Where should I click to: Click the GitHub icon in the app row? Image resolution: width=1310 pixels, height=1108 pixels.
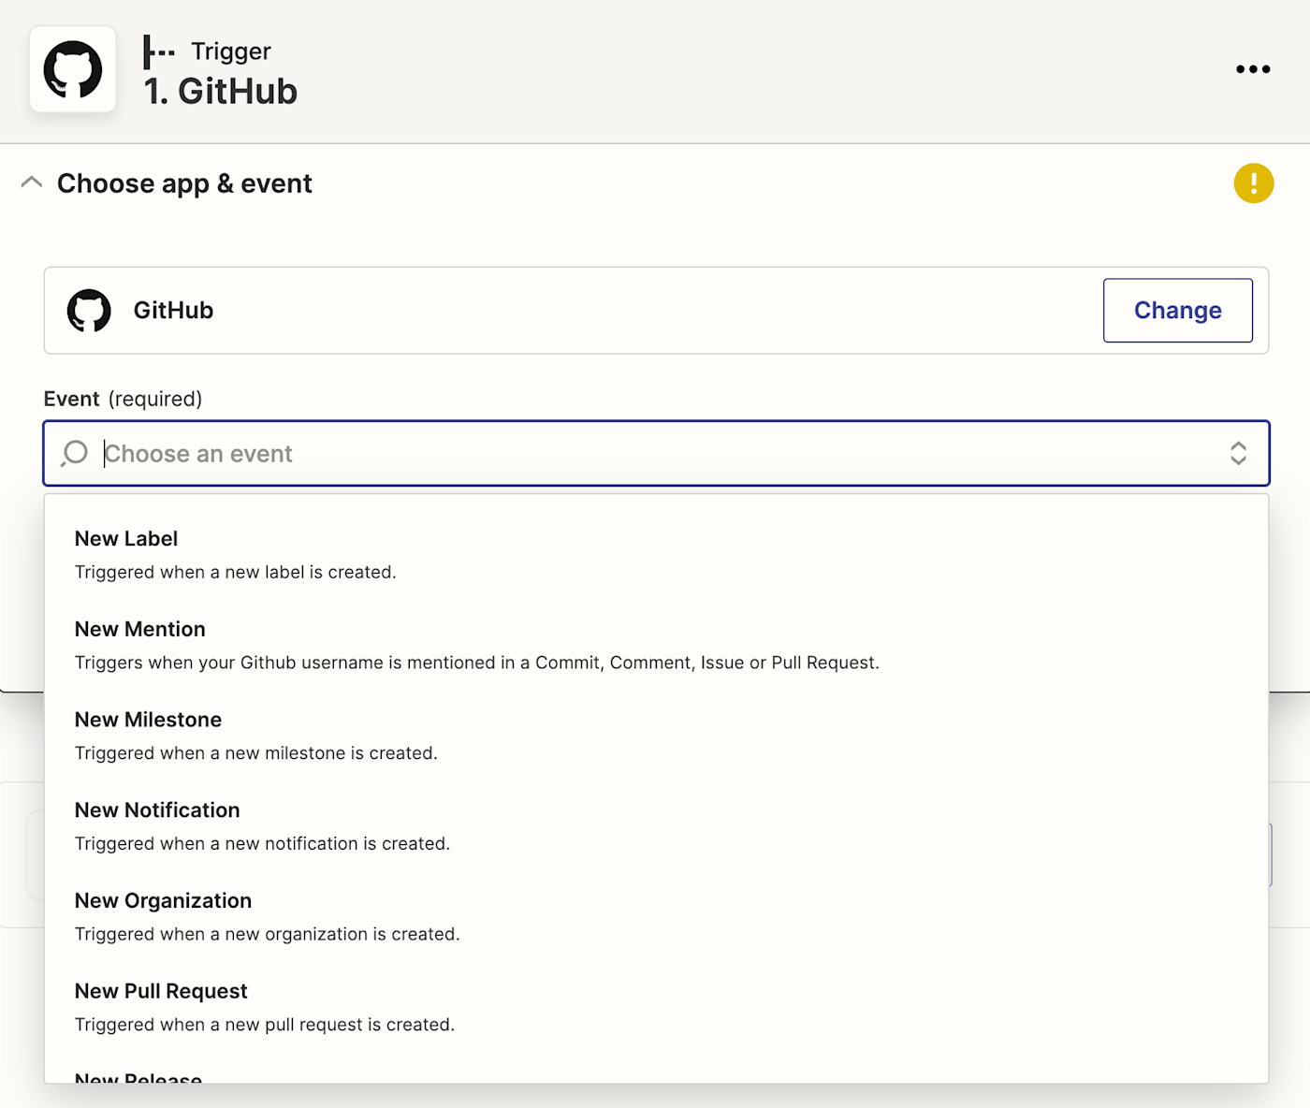[89, 311]
